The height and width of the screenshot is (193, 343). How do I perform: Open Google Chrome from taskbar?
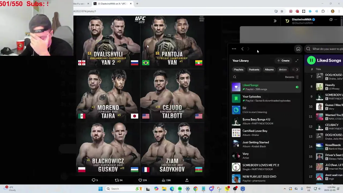(195, 189)
